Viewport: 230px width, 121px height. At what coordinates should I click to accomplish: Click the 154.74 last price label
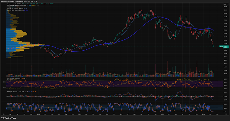[226, 46]
